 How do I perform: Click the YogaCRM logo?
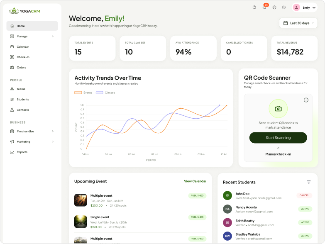pyautogui.click(x=24, y=11)
